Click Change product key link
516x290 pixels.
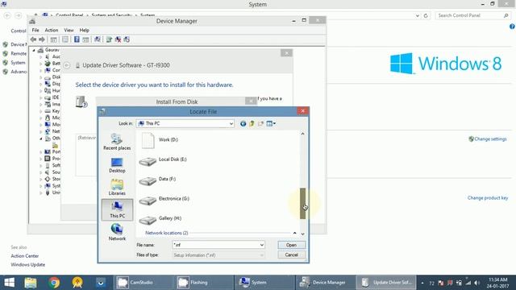click(x=488, y=198)
